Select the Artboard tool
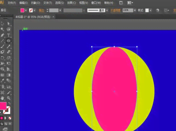The width and height of the screenshot is (176, 131). coord(2,93)
